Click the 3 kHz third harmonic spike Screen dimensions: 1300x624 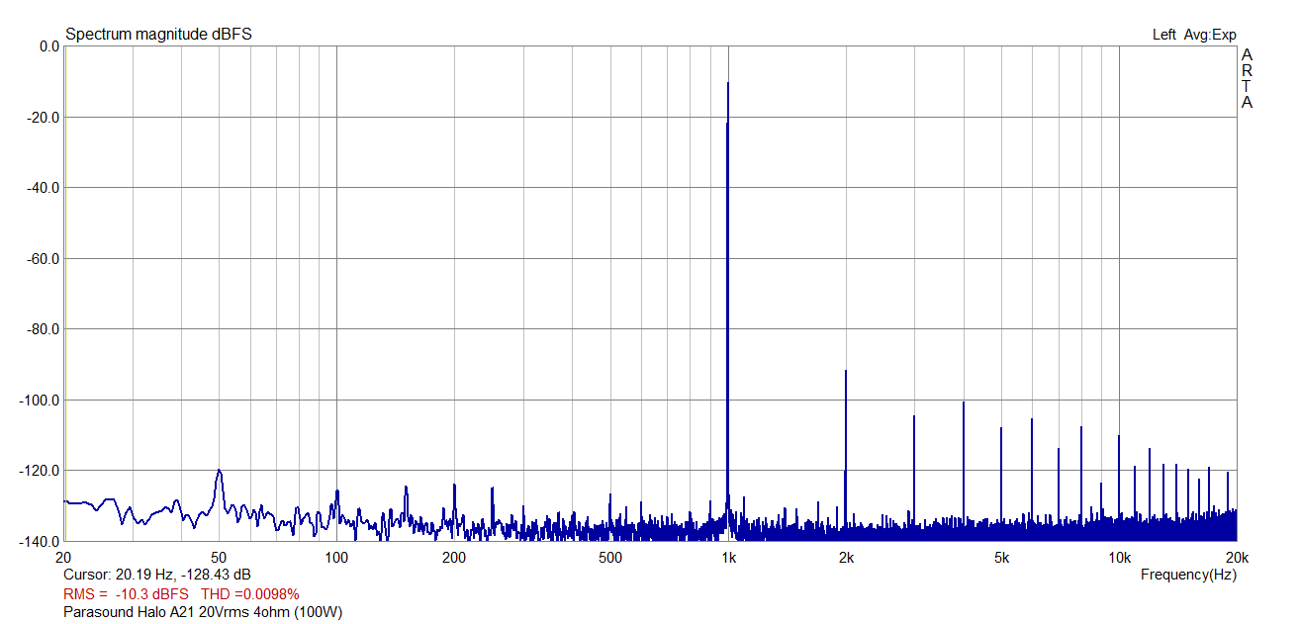914,473
